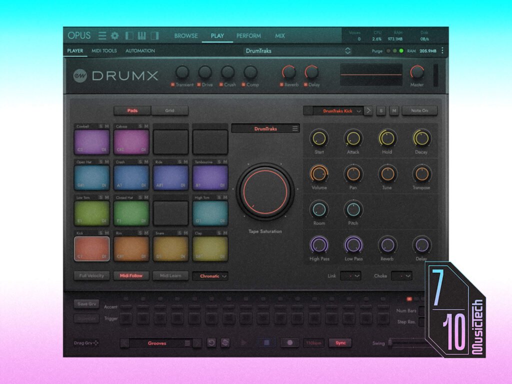Toggle the Midi Follow button

(x=131, y=275)
